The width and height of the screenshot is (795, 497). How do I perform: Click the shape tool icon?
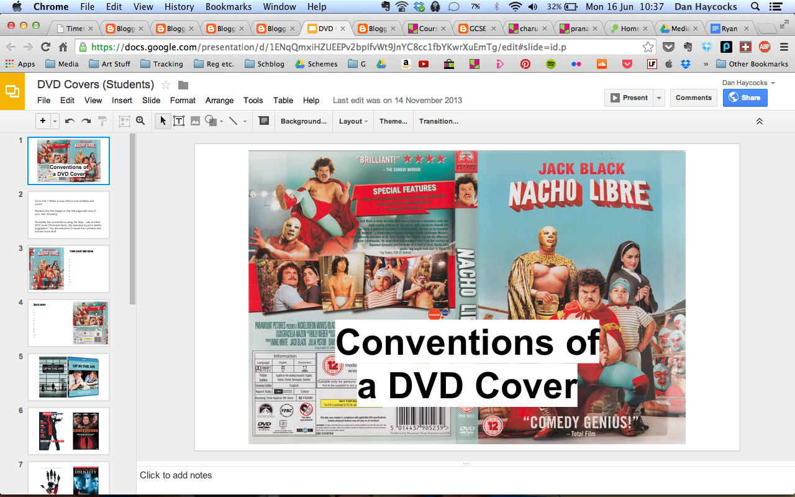pyautogui.click(x=211, y=121)
